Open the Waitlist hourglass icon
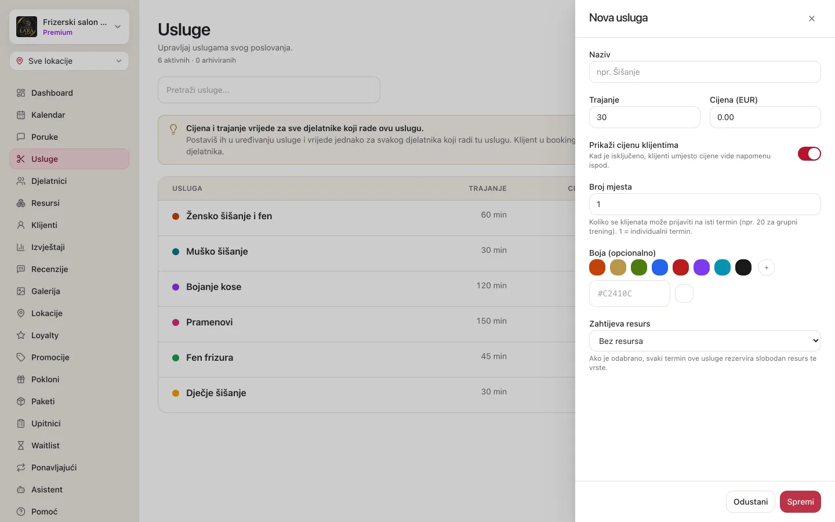 pyautogui.click(x=21, y=445)
